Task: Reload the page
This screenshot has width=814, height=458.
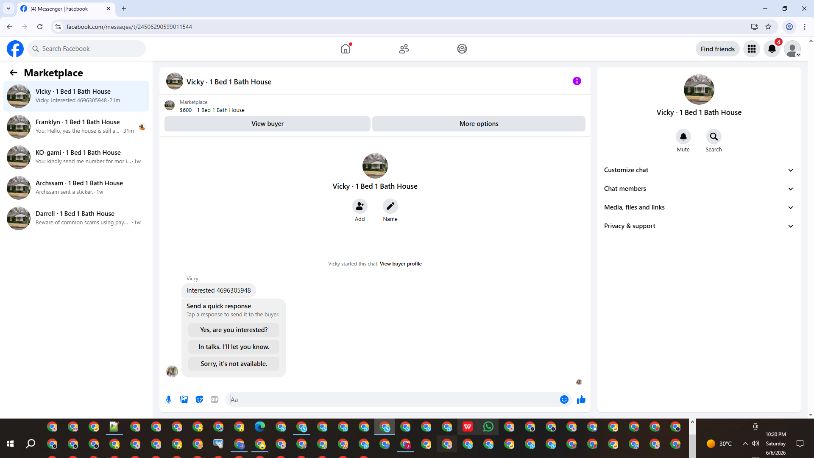Action: [x=40, y=27]
